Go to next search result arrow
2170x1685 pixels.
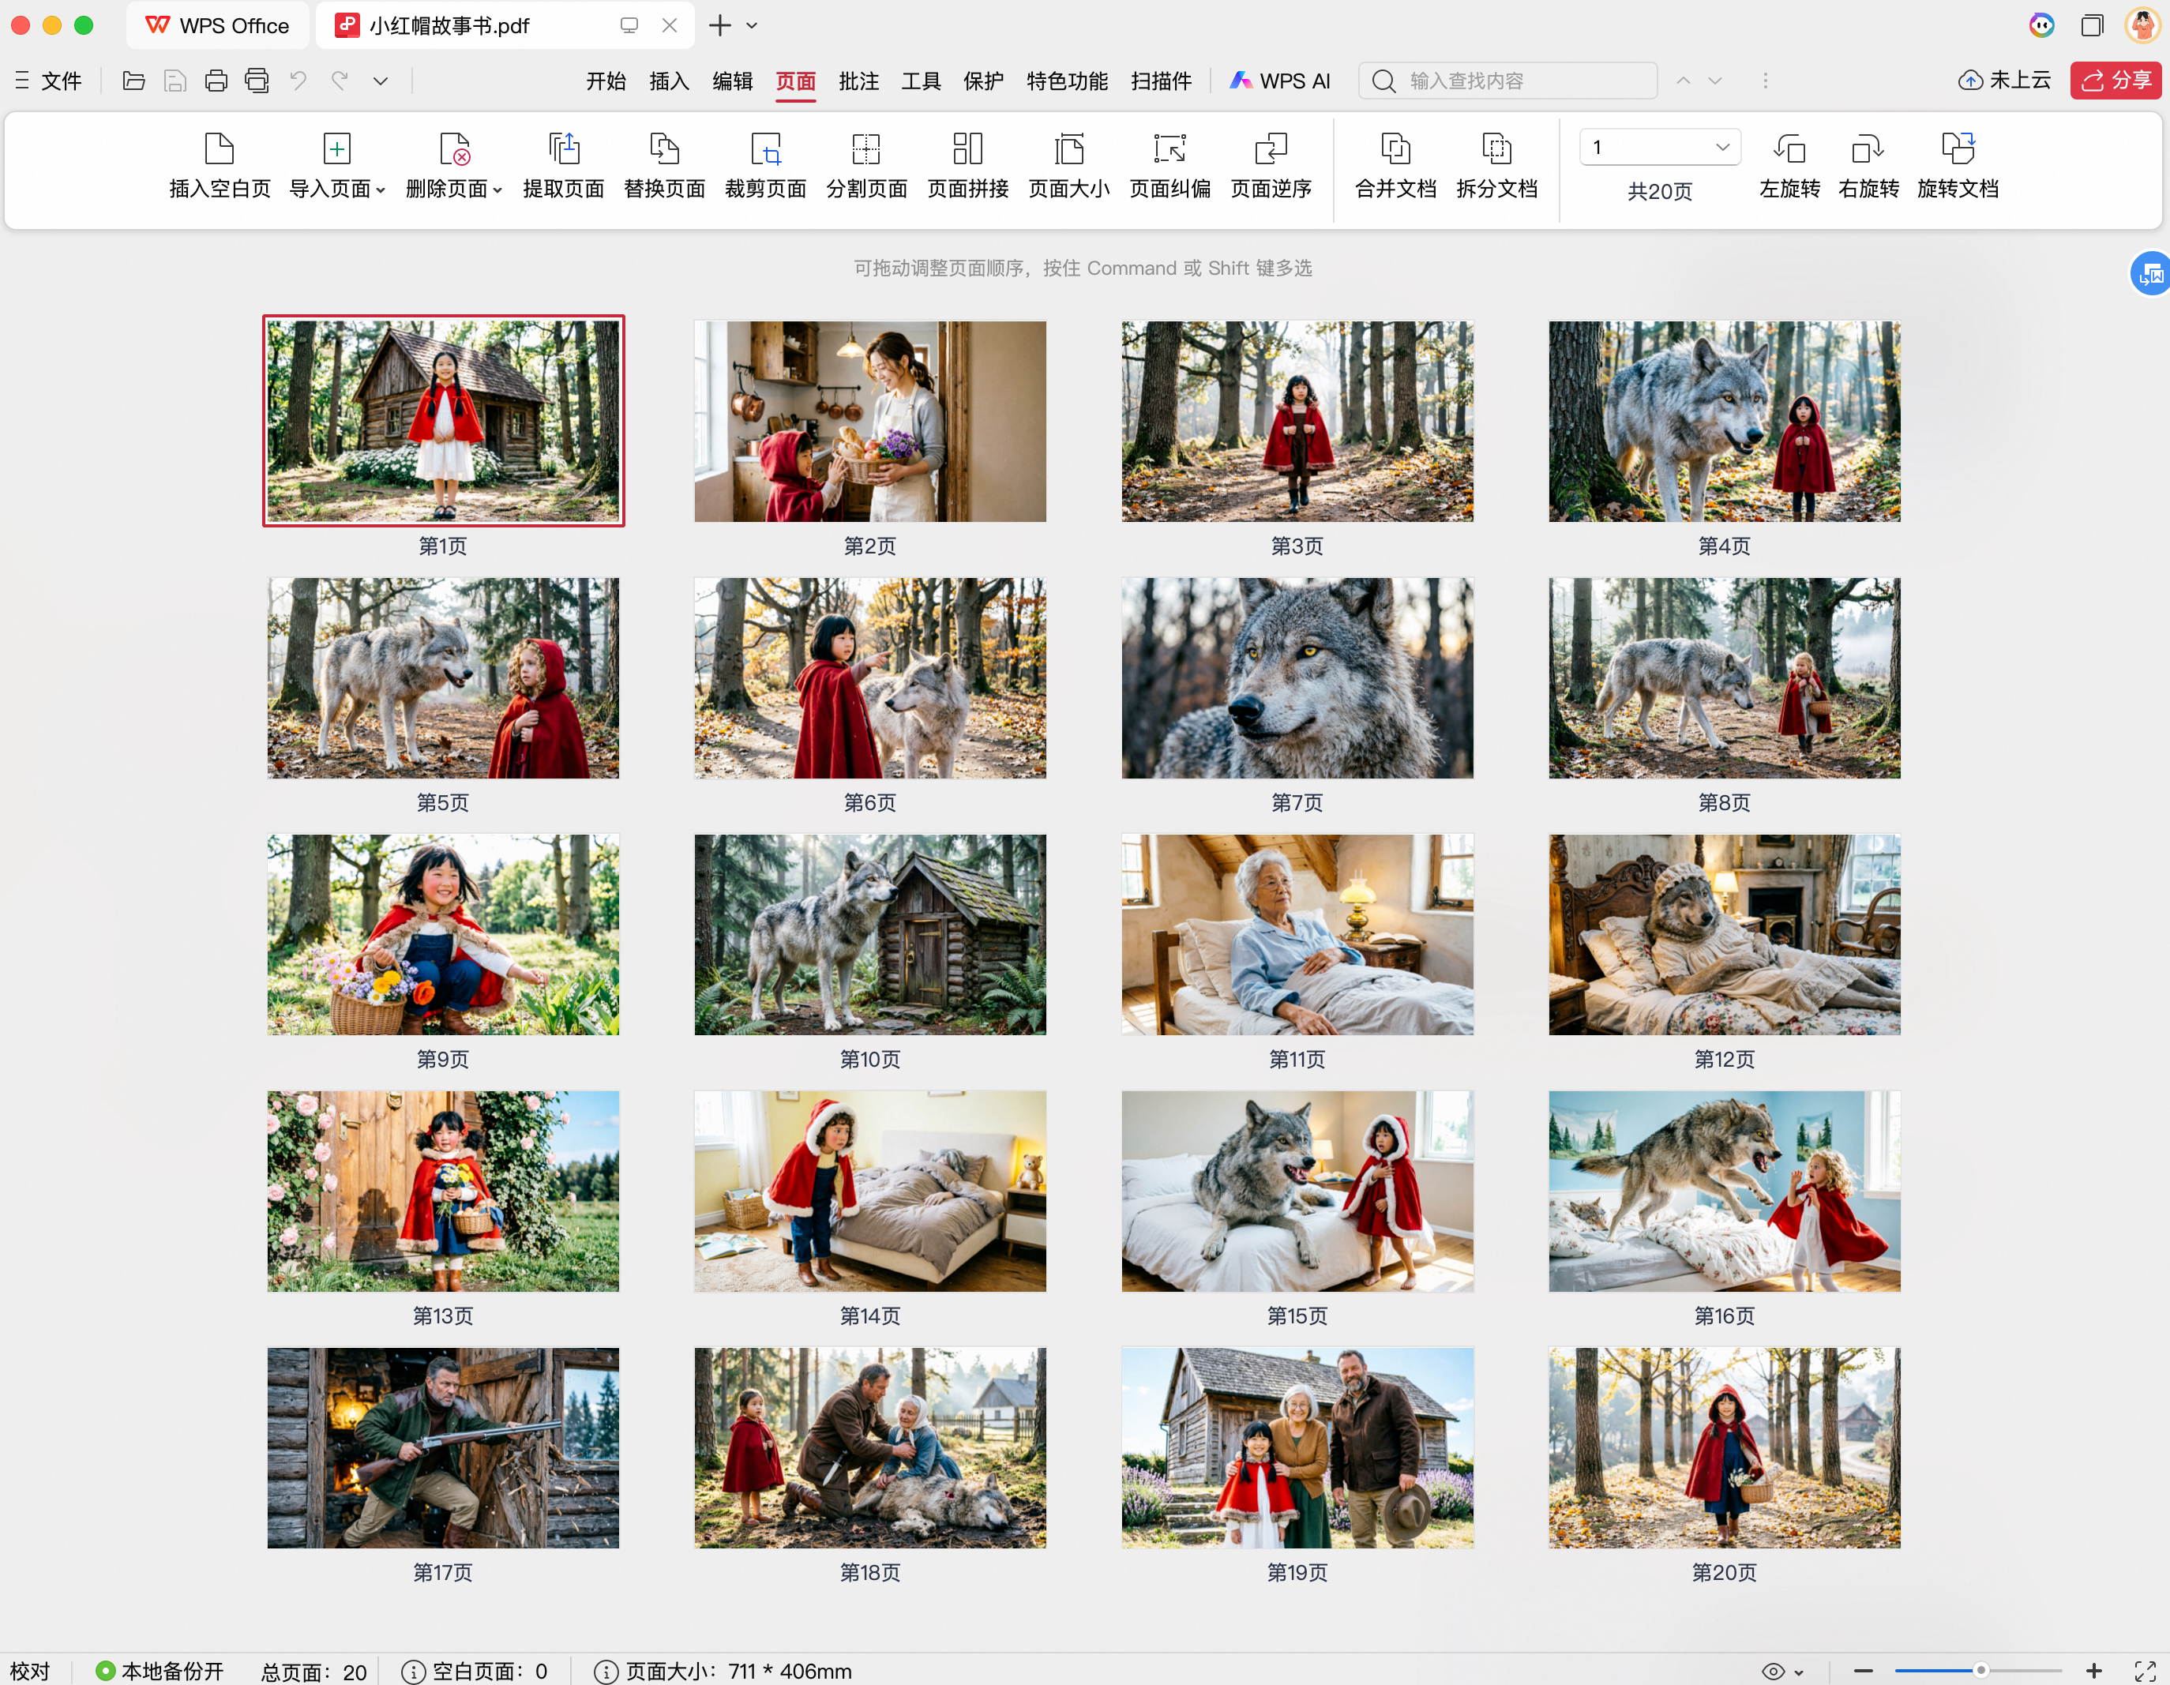pos(1714,81)
